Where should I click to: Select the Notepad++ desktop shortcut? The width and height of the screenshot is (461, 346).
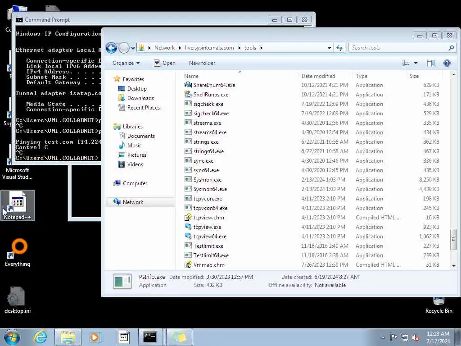(x=18, y=205)
